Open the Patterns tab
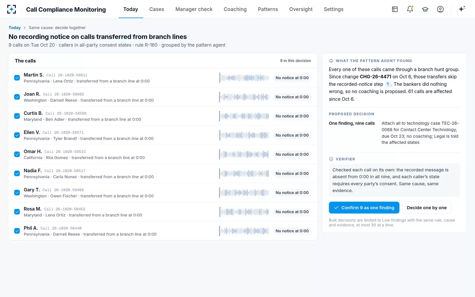The width and height of the screenshot is (475, 297). pos(268,9)
